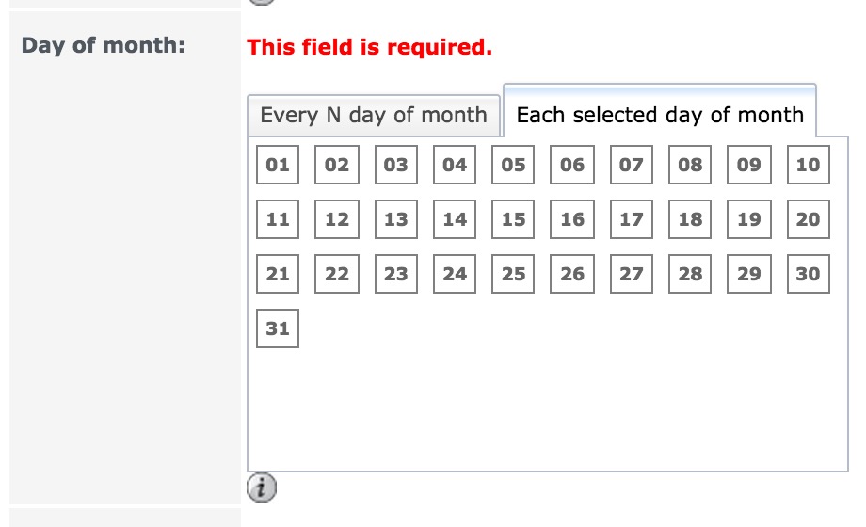Enable day 20 in the grid
This screenshot has width=866, height=527.
[809, 219]
